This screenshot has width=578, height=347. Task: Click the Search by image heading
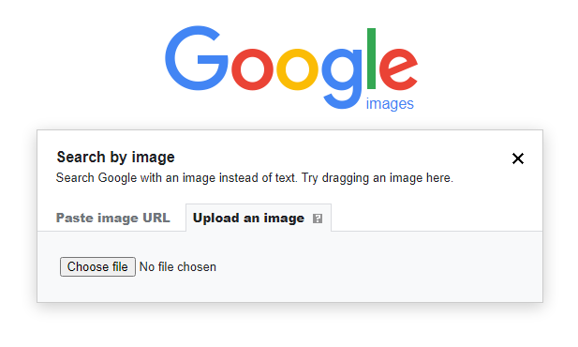pyautogui.click(x=115, y=157)
